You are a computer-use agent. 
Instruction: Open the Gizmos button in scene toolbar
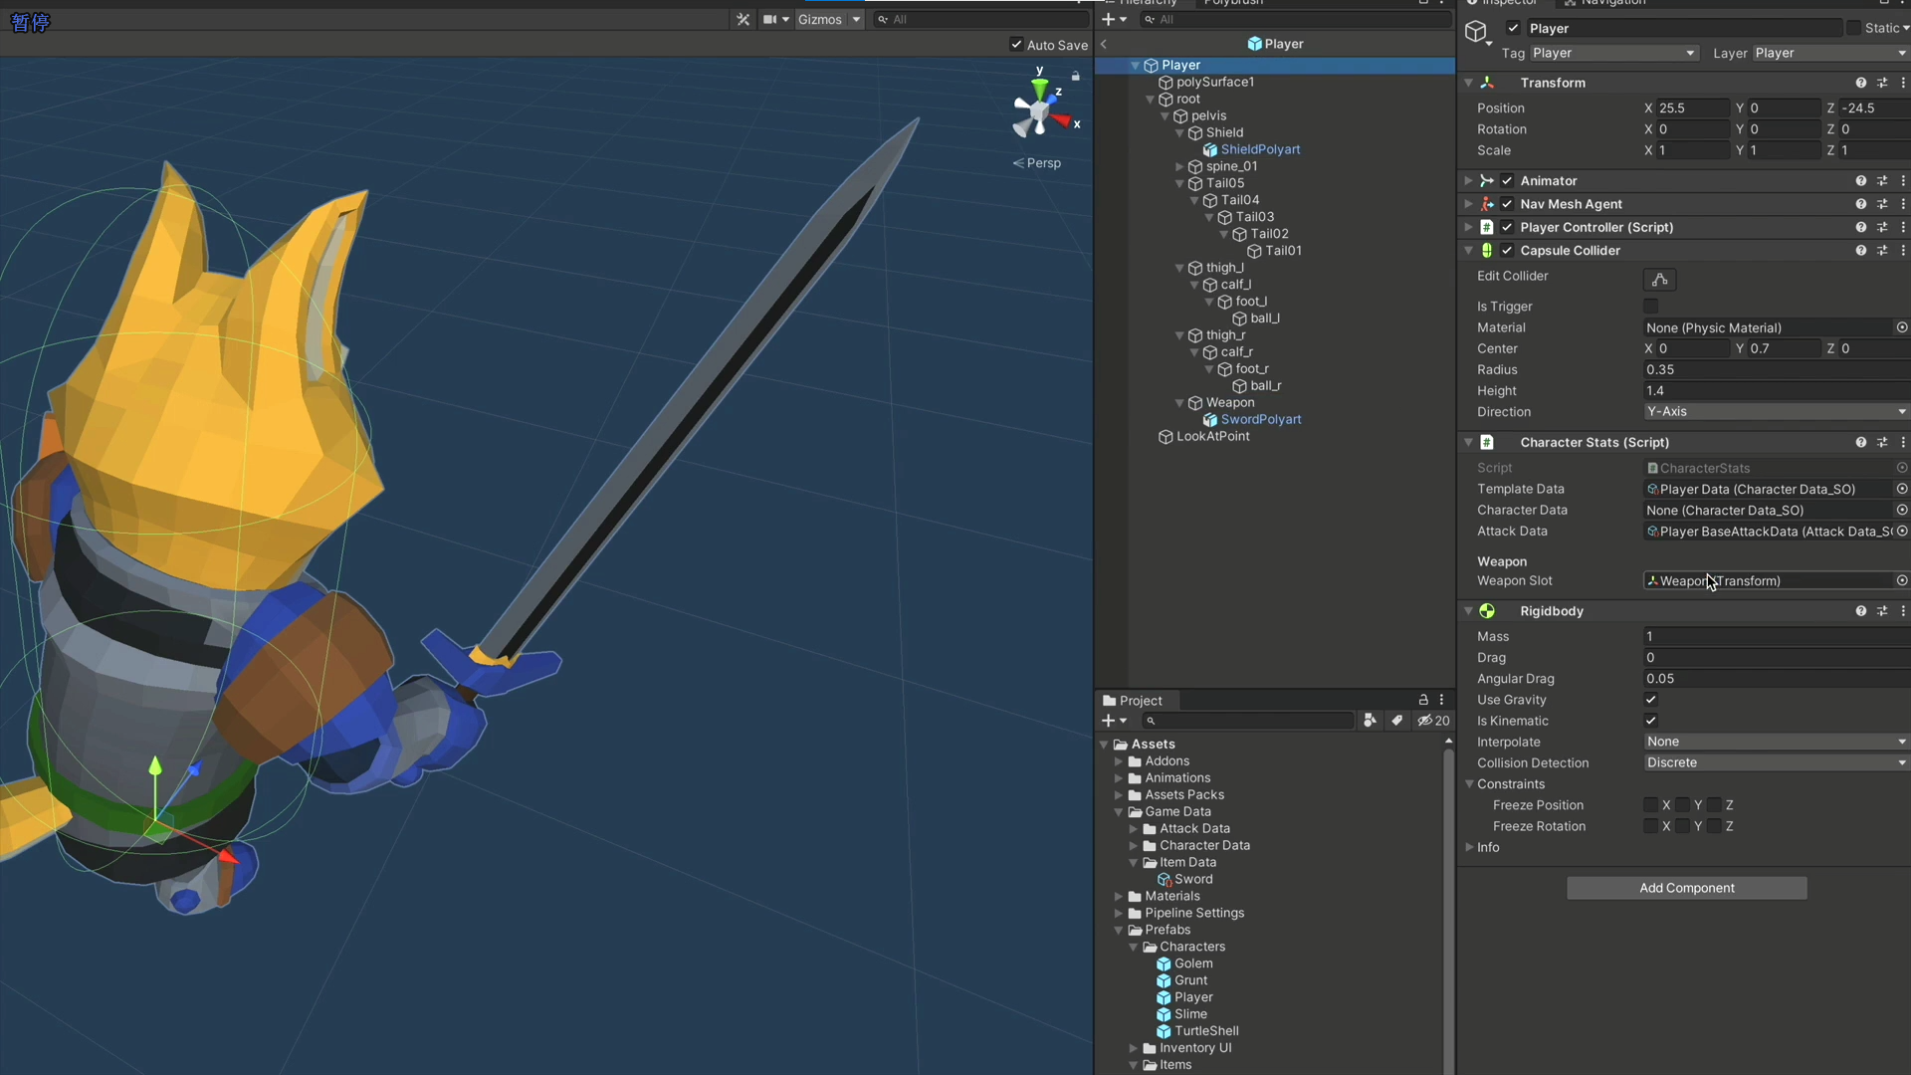819,19
